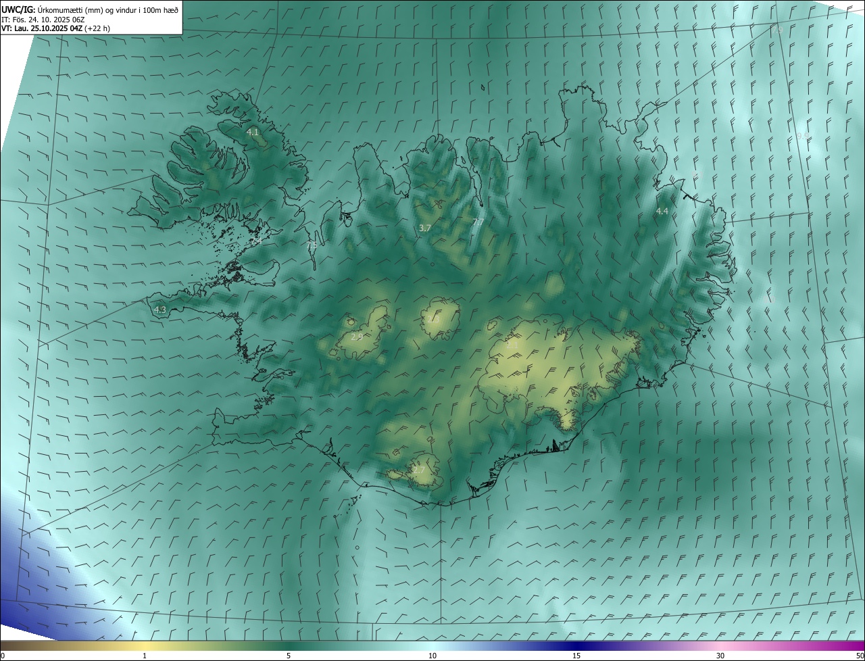Click the 5 tick on the color scale
Screen dimensions: 865x661
click(x=289, y=656)
